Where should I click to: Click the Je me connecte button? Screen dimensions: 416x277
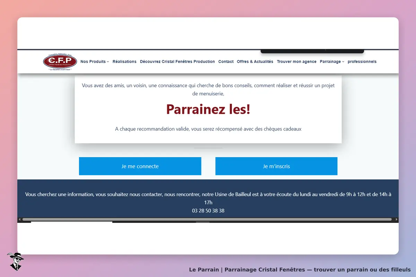140,166
